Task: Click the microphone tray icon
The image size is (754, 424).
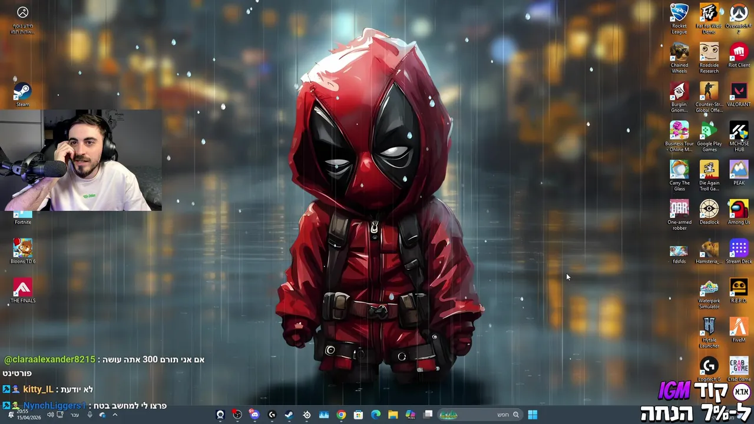Action: (x=90, y=415)
